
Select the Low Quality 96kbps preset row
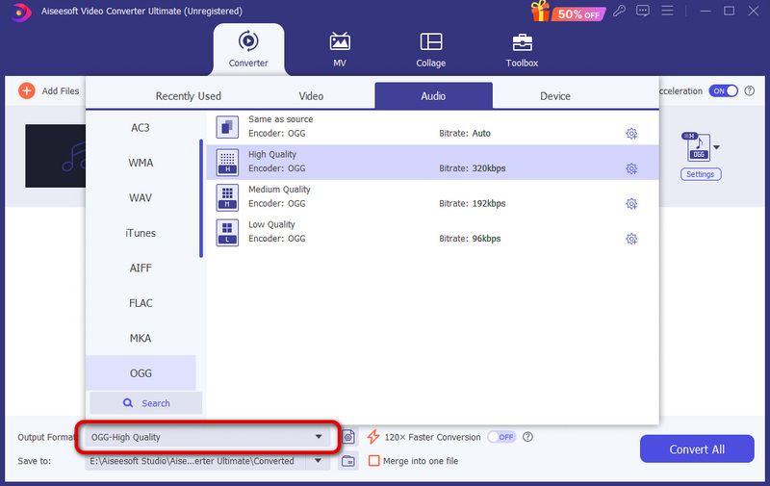[432, 233]
